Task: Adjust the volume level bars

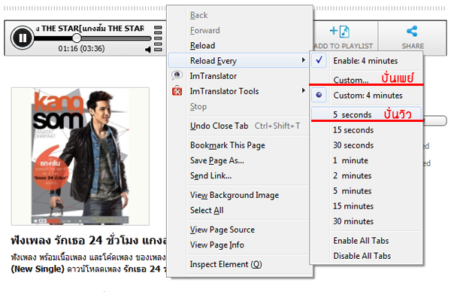Action: pos(158,38)
